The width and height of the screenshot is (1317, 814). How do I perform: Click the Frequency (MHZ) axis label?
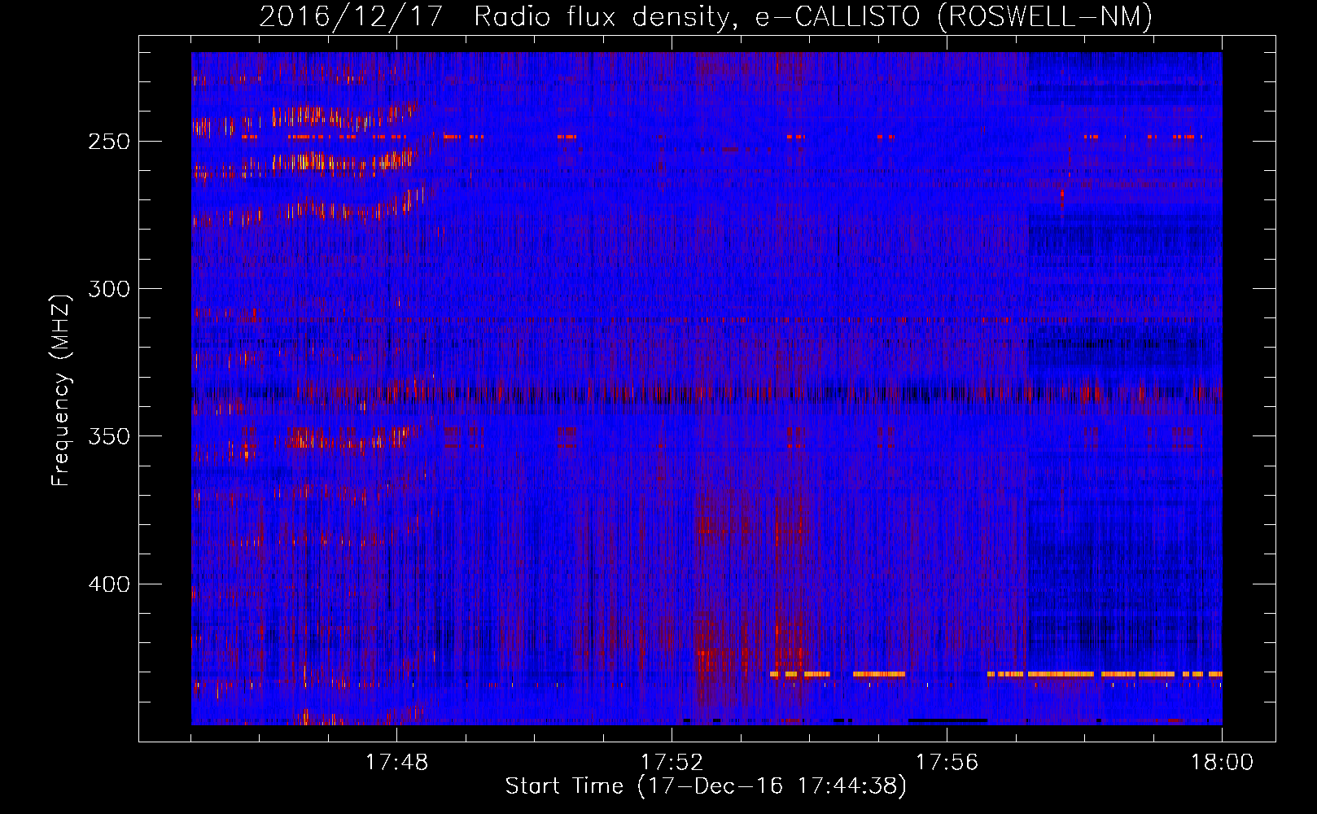(x=61, y=390)
